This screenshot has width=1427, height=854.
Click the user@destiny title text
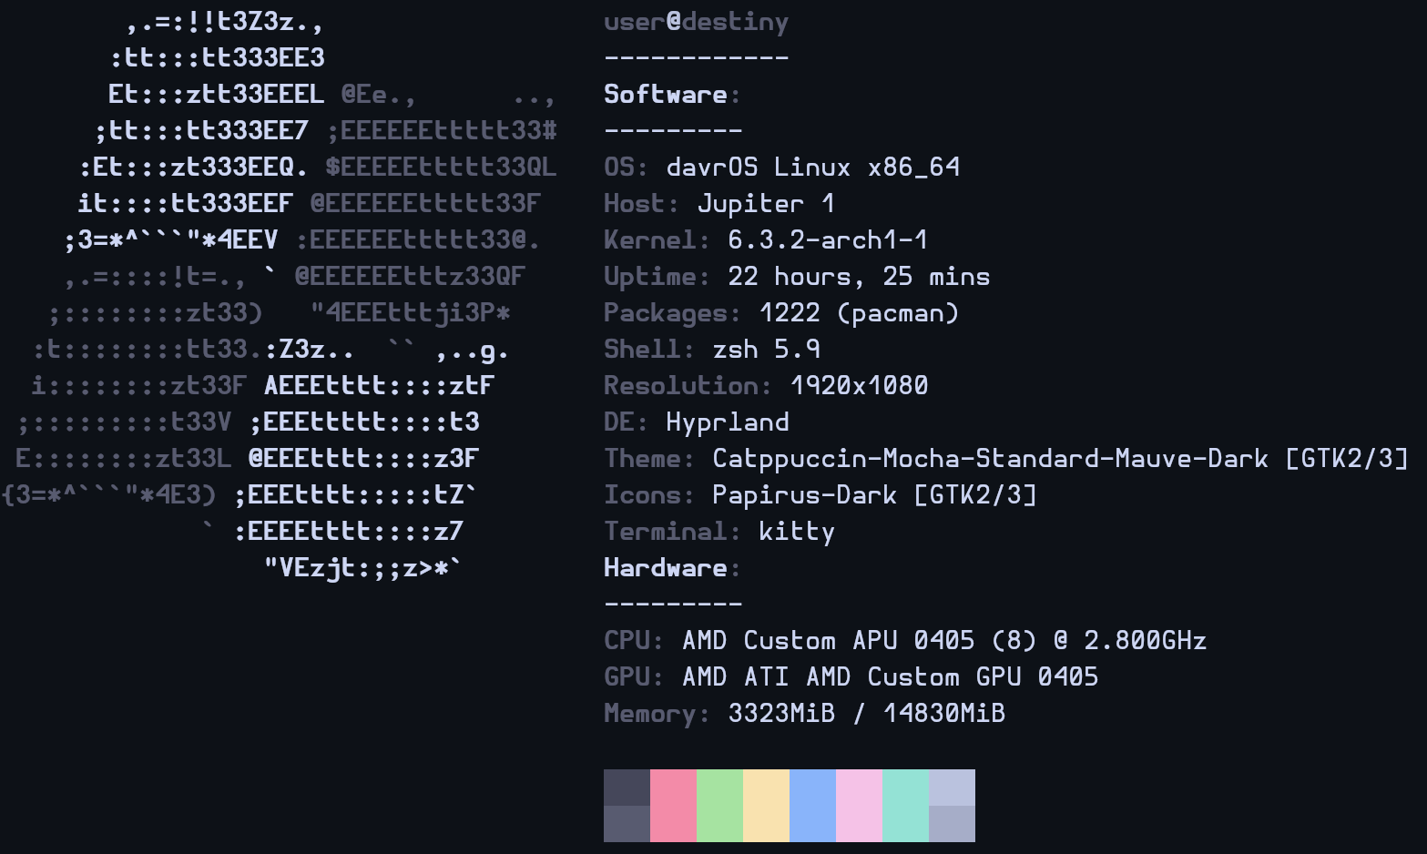click(697, 22)
